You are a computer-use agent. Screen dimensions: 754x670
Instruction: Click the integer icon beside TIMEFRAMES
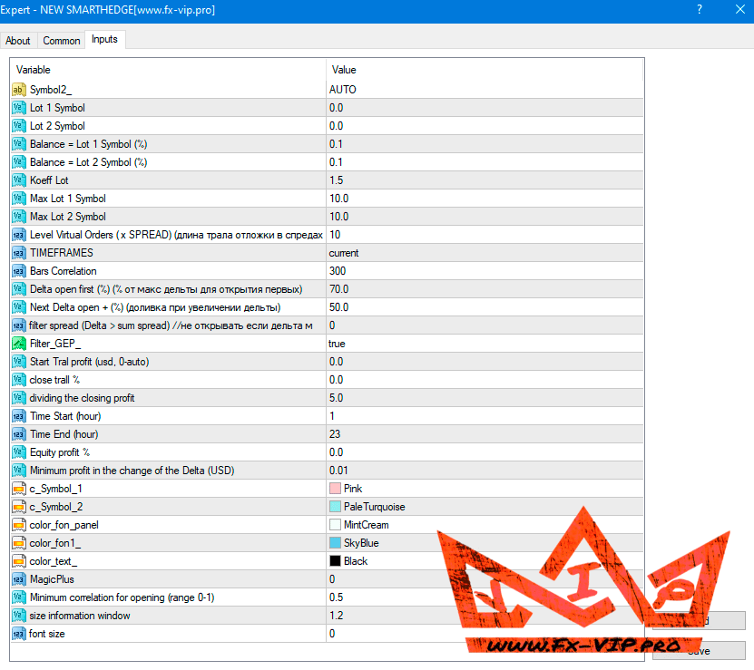tap(18, 253)
